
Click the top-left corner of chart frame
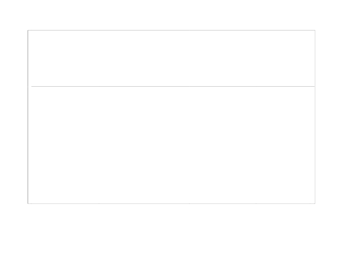pos(28,30)
